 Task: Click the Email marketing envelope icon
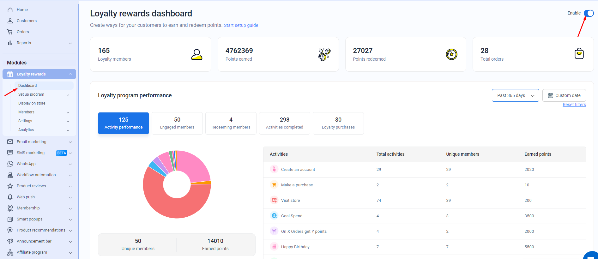[x=10, y=142]
